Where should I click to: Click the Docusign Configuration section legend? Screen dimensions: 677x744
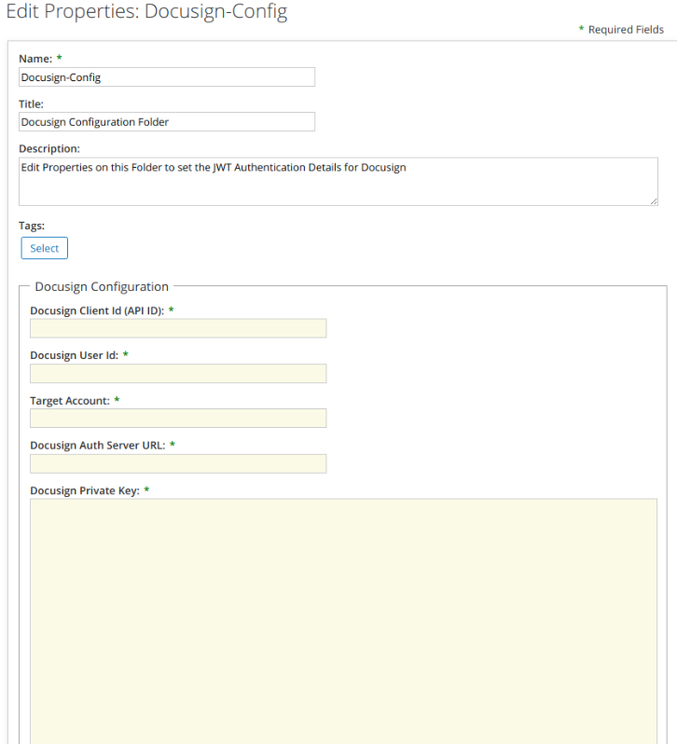tap(102, 286)
